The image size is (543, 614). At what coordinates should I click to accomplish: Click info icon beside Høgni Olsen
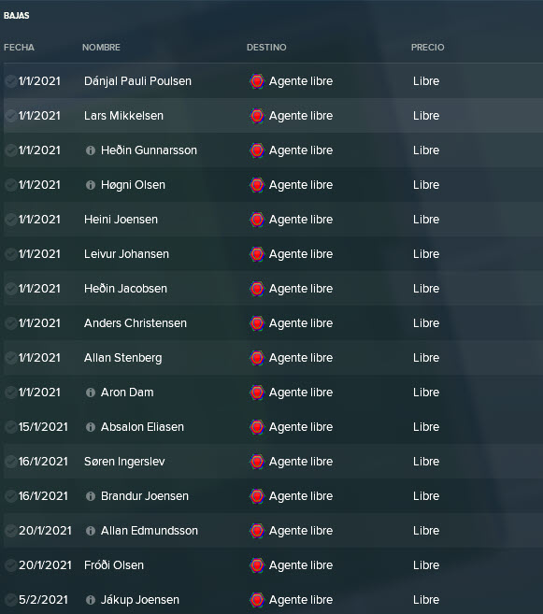(x=91, y=185)
